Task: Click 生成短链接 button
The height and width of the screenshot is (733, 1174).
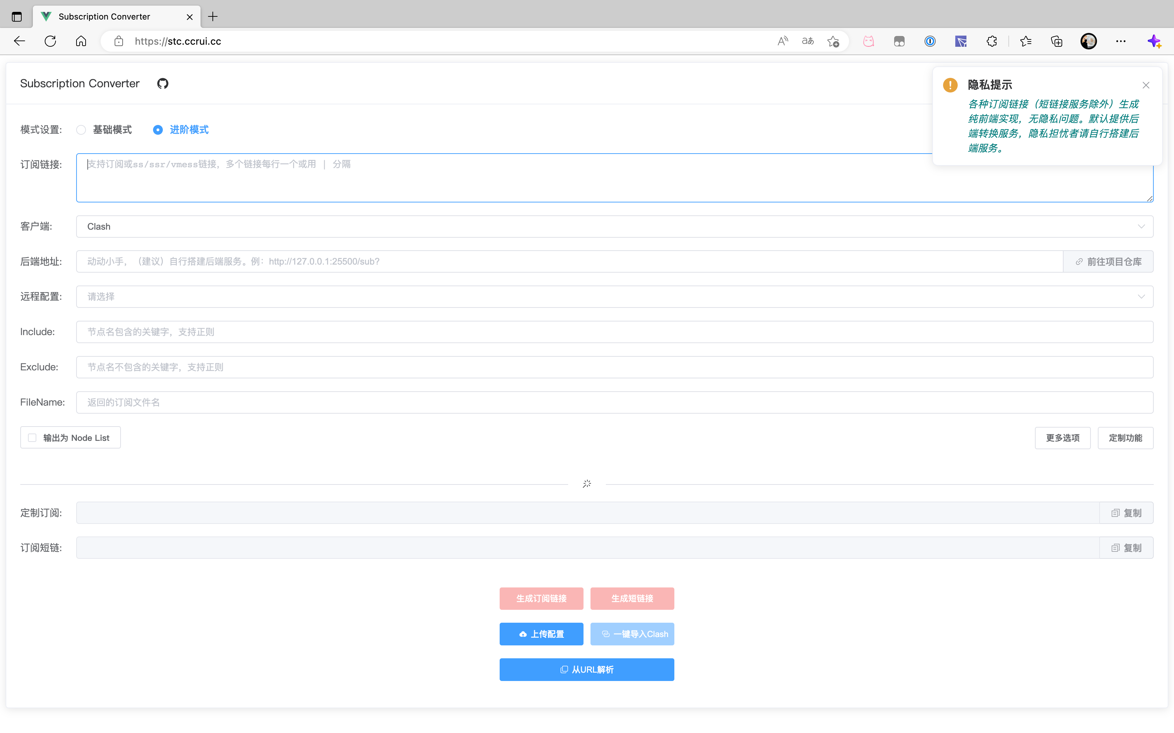Action: (x=632, y=598)
